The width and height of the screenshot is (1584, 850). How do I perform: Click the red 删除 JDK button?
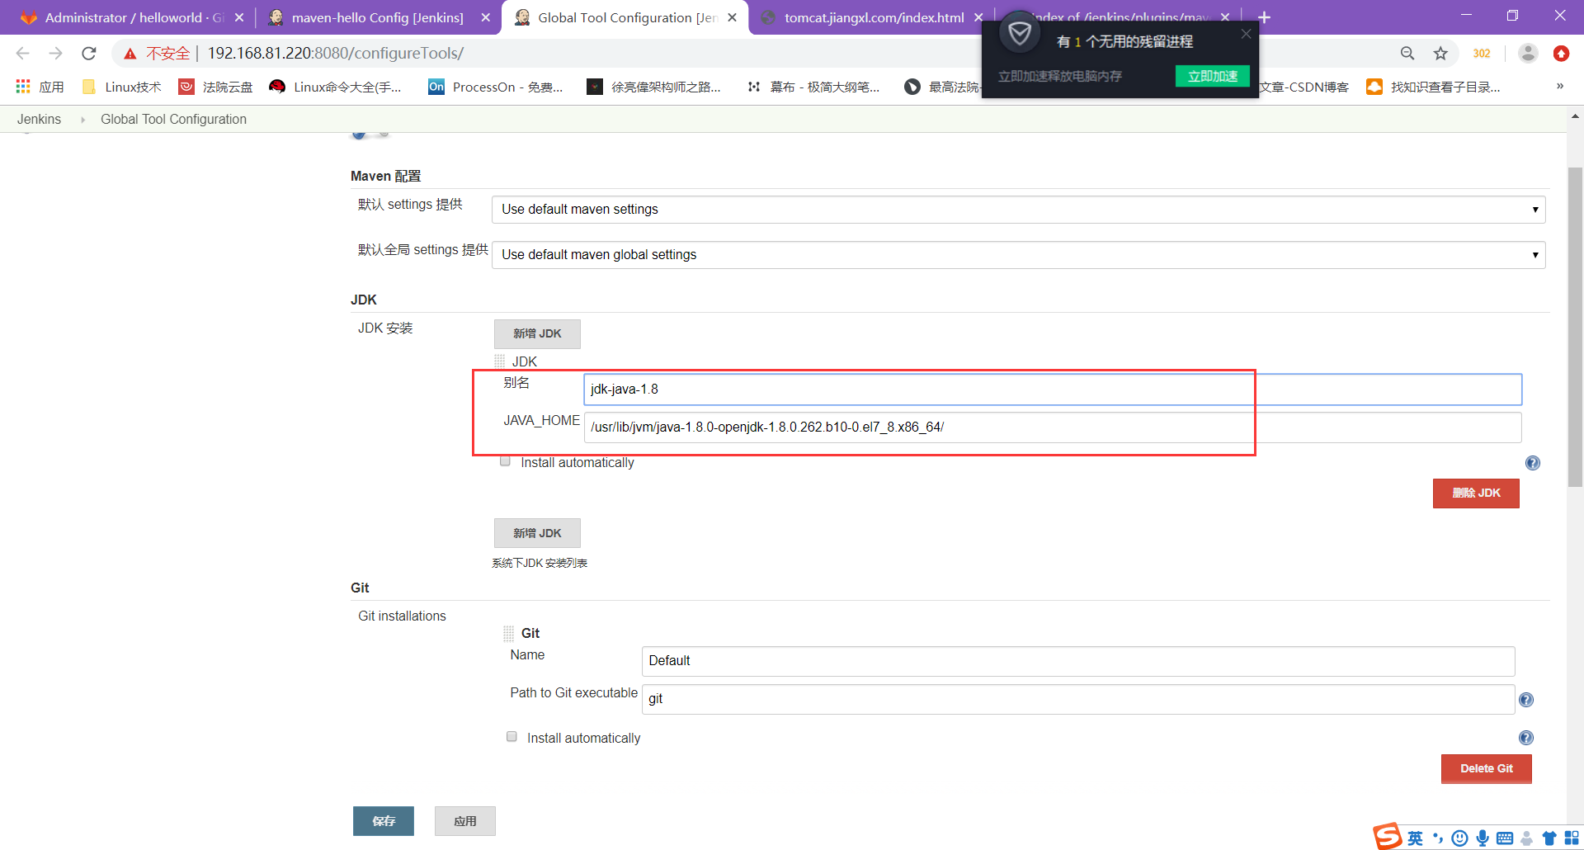(x=1476, y=493)
